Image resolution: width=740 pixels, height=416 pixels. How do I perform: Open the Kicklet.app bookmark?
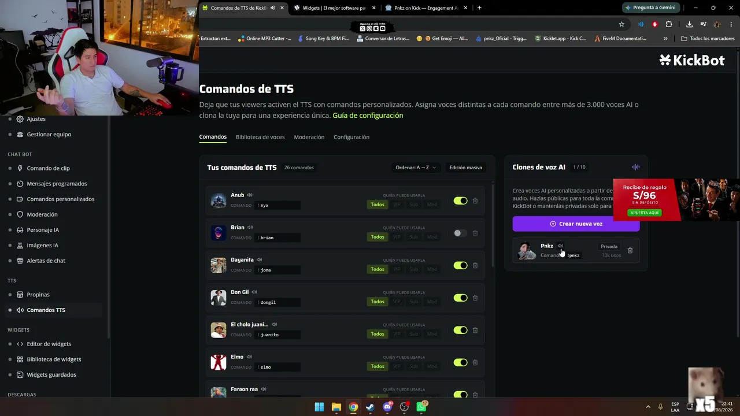click(560, 39)
